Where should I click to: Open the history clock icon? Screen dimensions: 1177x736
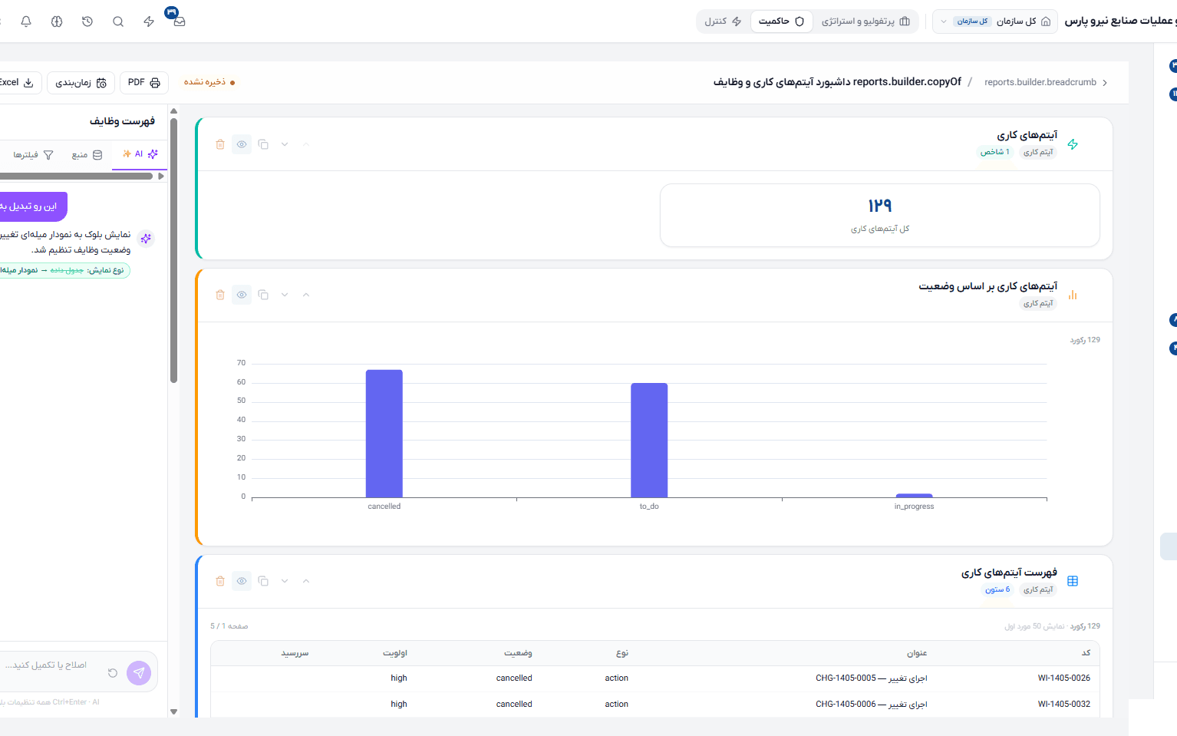[x=87, y=21]
